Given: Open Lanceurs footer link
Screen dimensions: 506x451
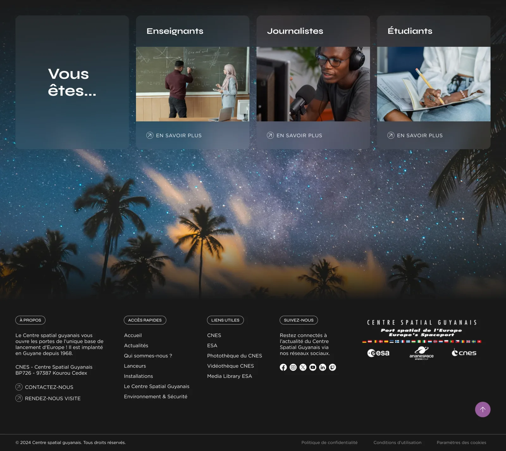Looking at the screenshot, I should (135, 366).
